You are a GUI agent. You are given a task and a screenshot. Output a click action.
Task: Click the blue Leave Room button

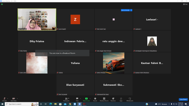[183, 100]
